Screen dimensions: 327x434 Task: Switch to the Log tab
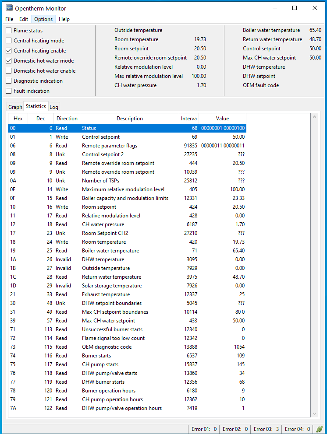(x=54, y=107)
